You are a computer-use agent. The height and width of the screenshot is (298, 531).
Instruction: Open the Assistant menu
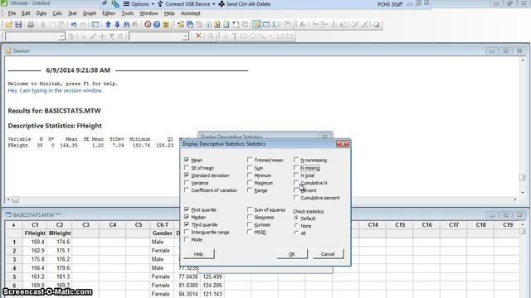[190, 13]
